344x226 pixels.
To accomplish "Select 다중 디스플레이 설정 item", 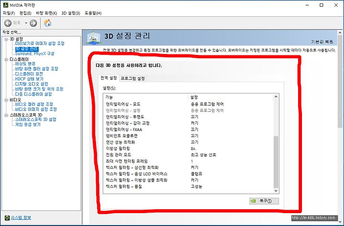I will pos(33,94).
